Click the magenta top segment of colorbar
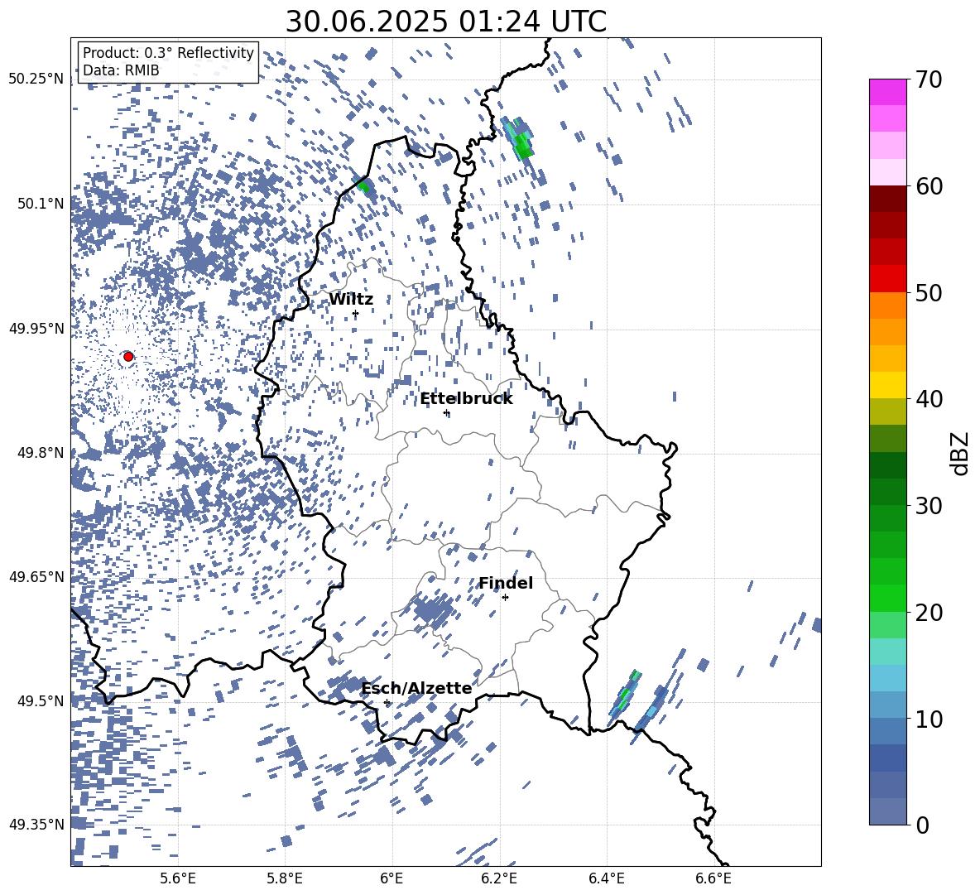Image resolution: width=980 pixels, height=895 pixels. pos(887,92)
